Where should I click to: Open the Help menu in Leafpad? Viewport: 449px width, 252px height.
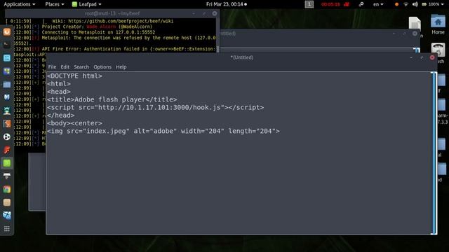tap(121, 67)
